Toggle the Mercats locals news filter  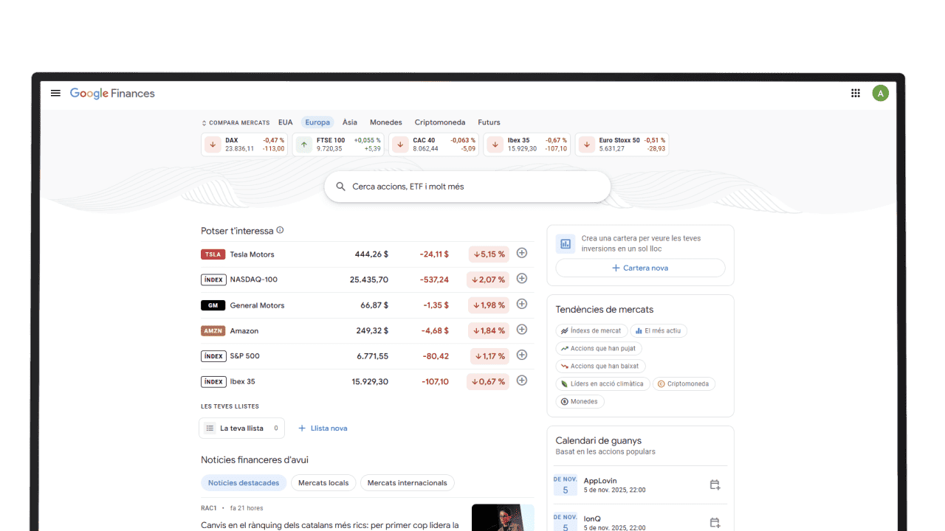click(x=323, y=482)
